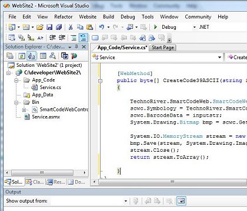The image size is (247, 211).
Task: Click the Save All icon
Action: tap(59, 27)
